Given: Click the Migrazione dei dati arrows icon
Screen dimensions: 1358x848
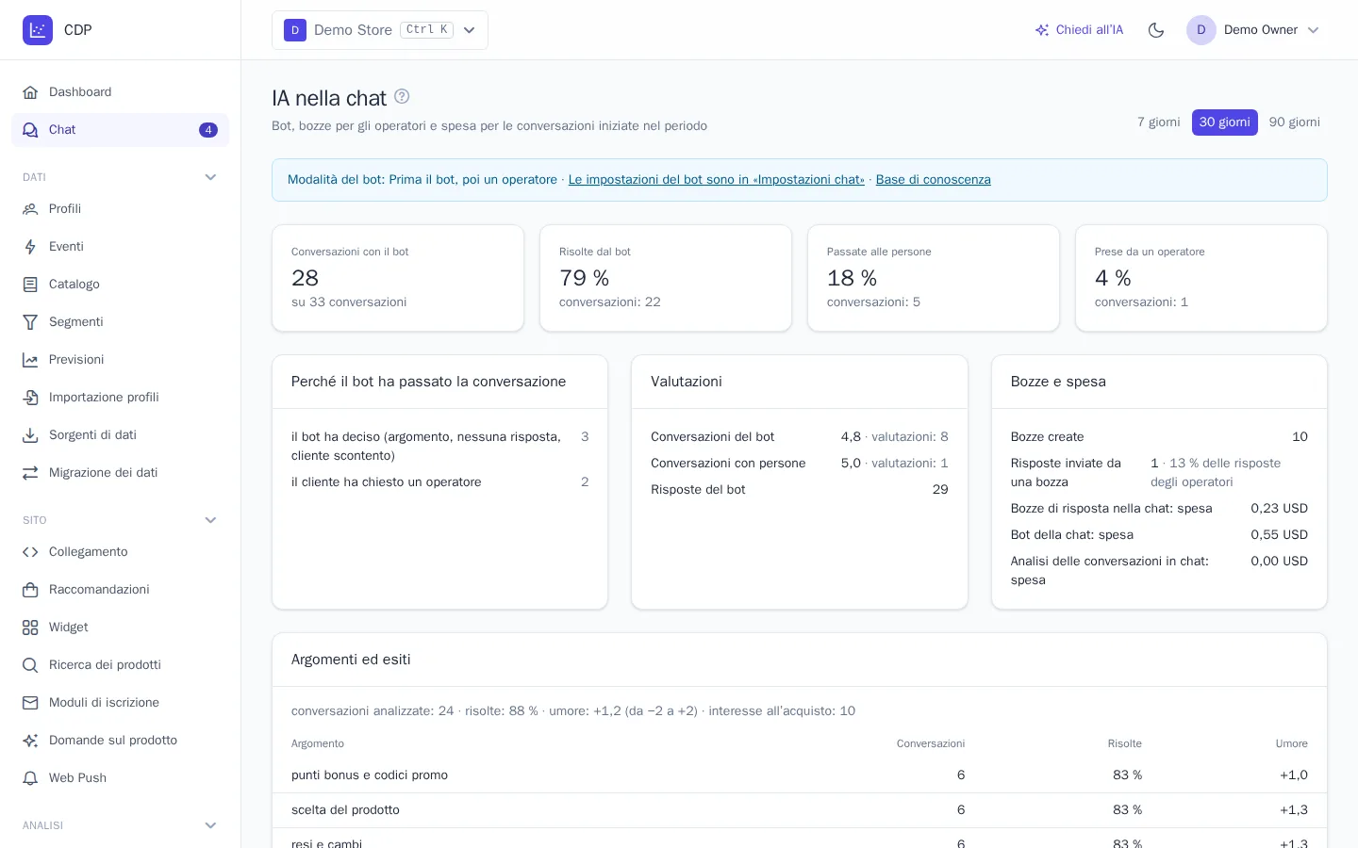Looking at the screenshot, I should click(x=30, y=473).
